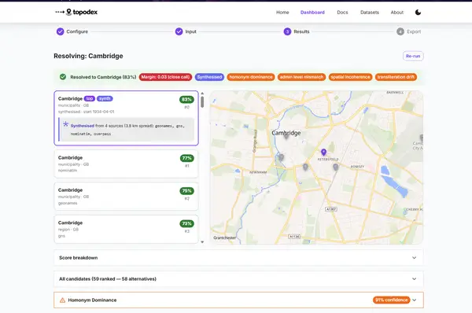Click the candidate list scrollbar thumb
This screenshot has height=313, width=472.
202,102
